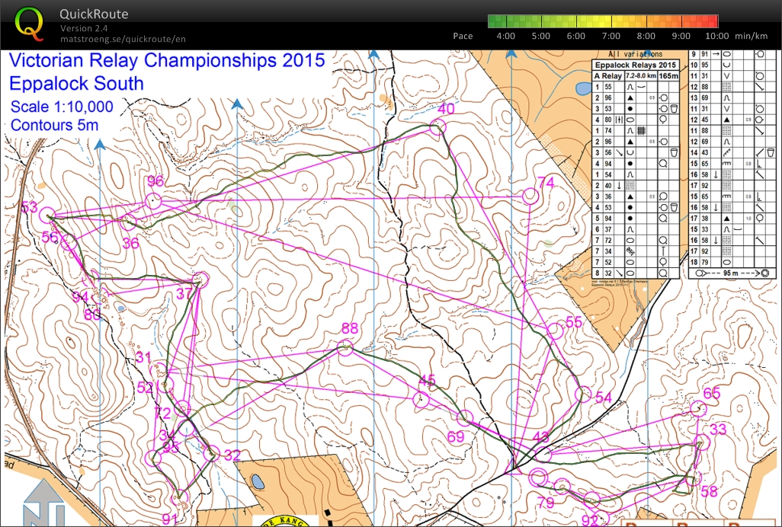Select the depression symbol beside control 10 95
The image size is (782, 527).
(726, 65)
